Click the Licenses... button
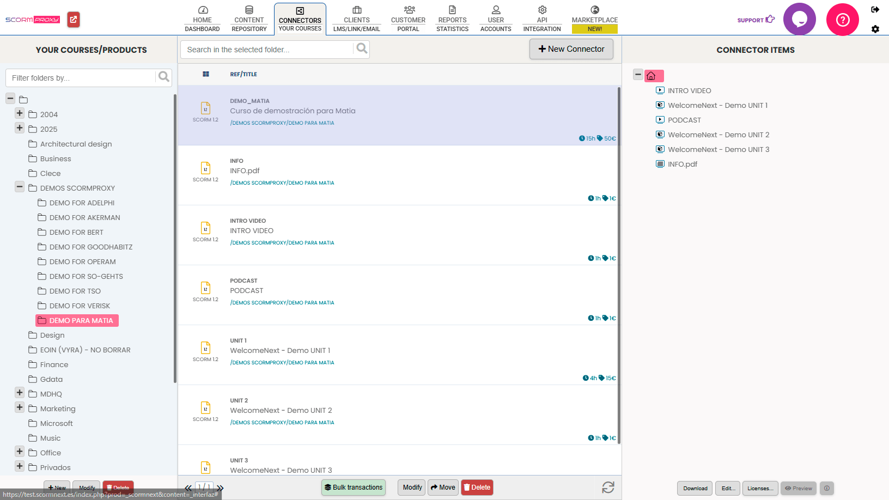The image size is (889, 500). coord(760,488)
